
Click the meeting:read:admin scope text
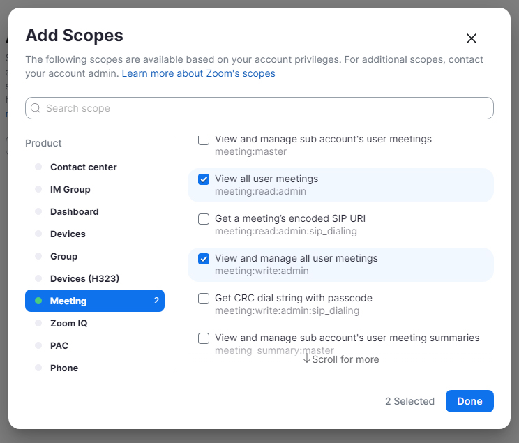(x=260, y=191)
